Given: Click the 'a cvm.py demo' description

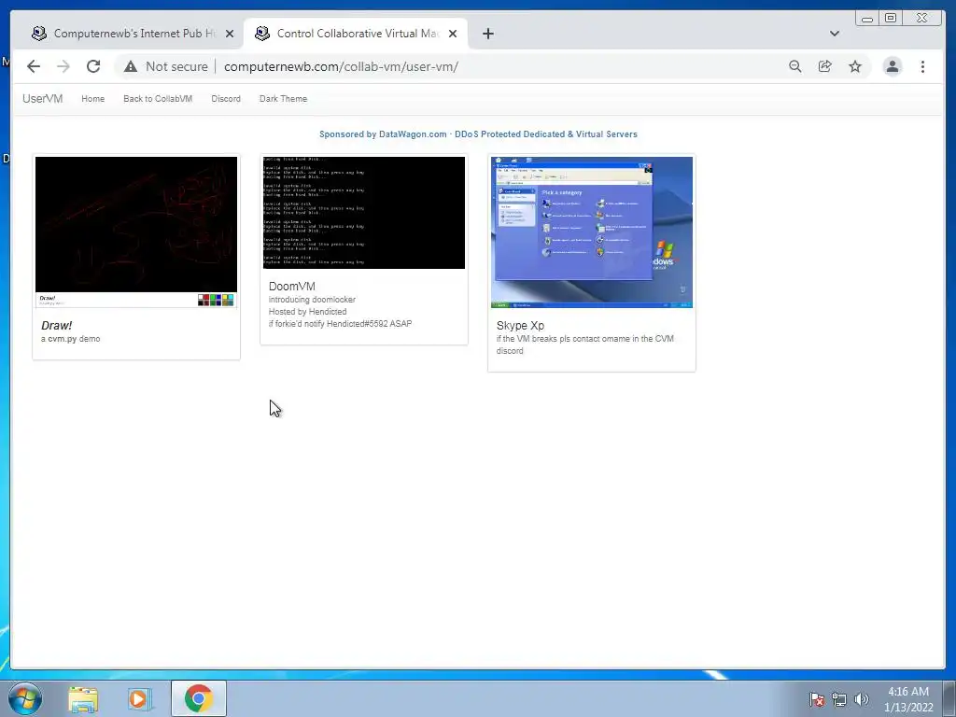Looking at the screenshot, I should pyautogui.click(x=70, y=339).
